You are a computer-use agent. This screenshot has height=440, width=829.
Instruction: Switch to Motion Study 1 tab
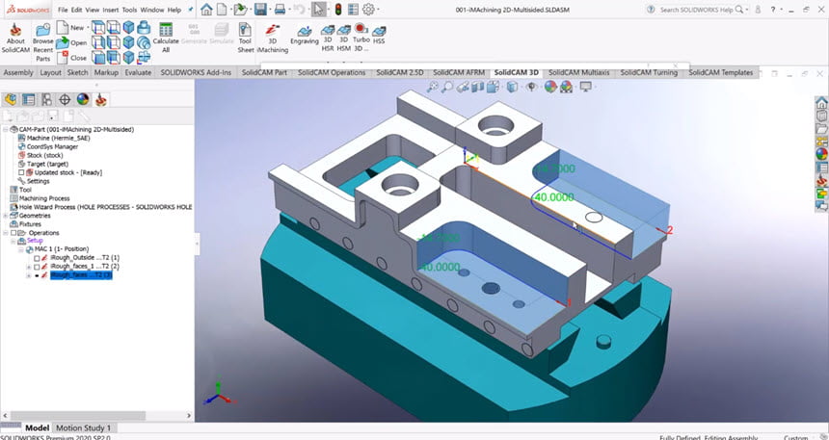(x=84, y=427)
